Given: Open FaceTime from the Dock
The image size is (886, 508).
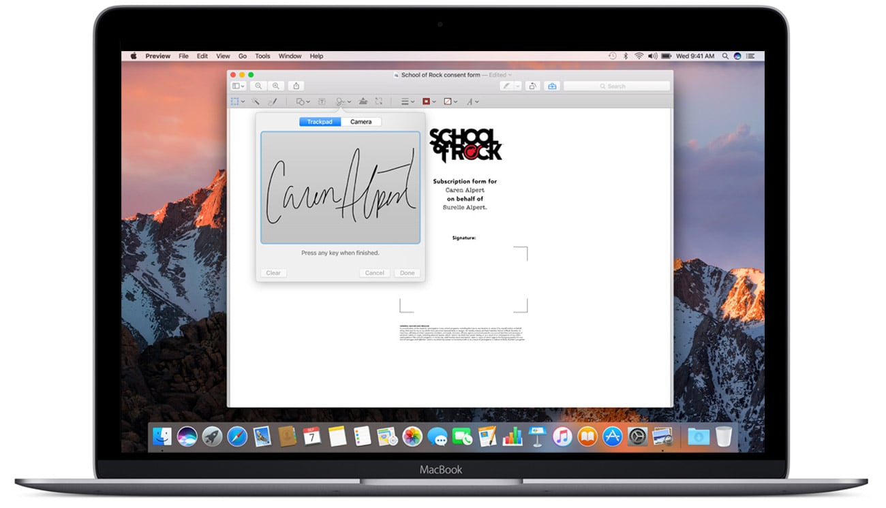Looking at the screenshot, I should 463,436.
